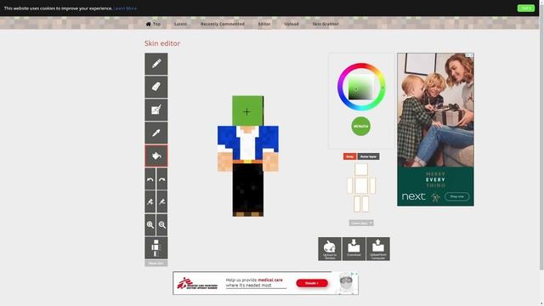
Task: Click the darken color dropper icon
Action: pos(162,201)
